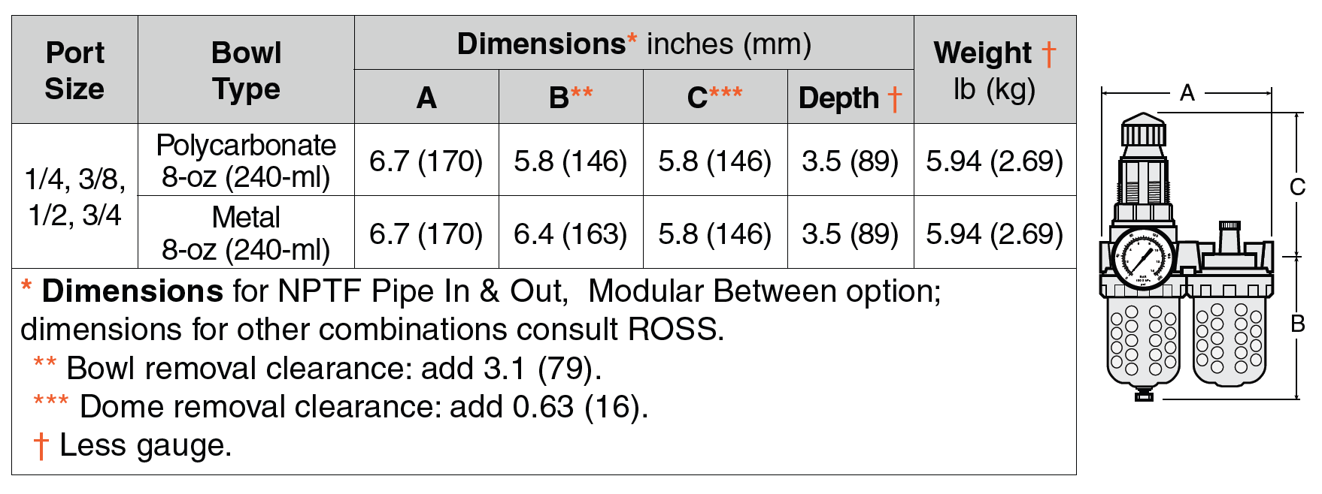
Task: Click the 6.4 (163) B dimension value
Action: 571,233
